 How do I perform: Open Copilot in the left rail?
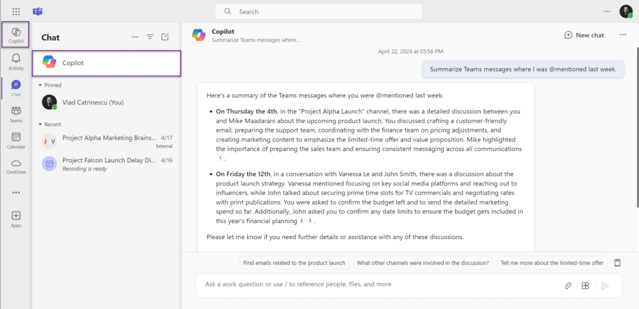coord(16,35)
